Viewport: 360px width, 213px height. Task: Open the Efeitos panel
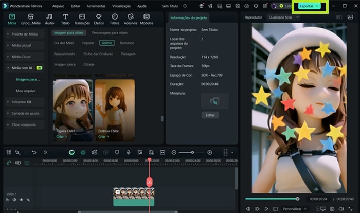[x=99, y=19]
